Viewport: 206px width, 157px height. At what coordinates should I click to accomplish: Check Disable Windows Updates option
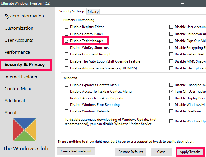(171, 121)
